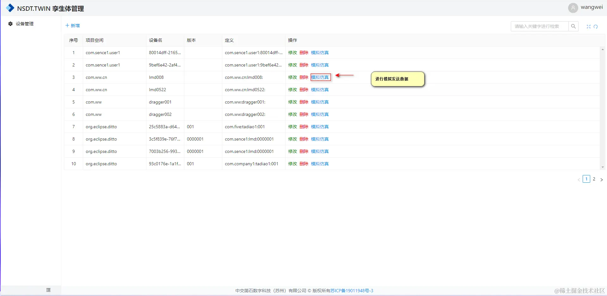Click the previous page arrow
Screen dimensions: 607x296
tap(579, 179)
